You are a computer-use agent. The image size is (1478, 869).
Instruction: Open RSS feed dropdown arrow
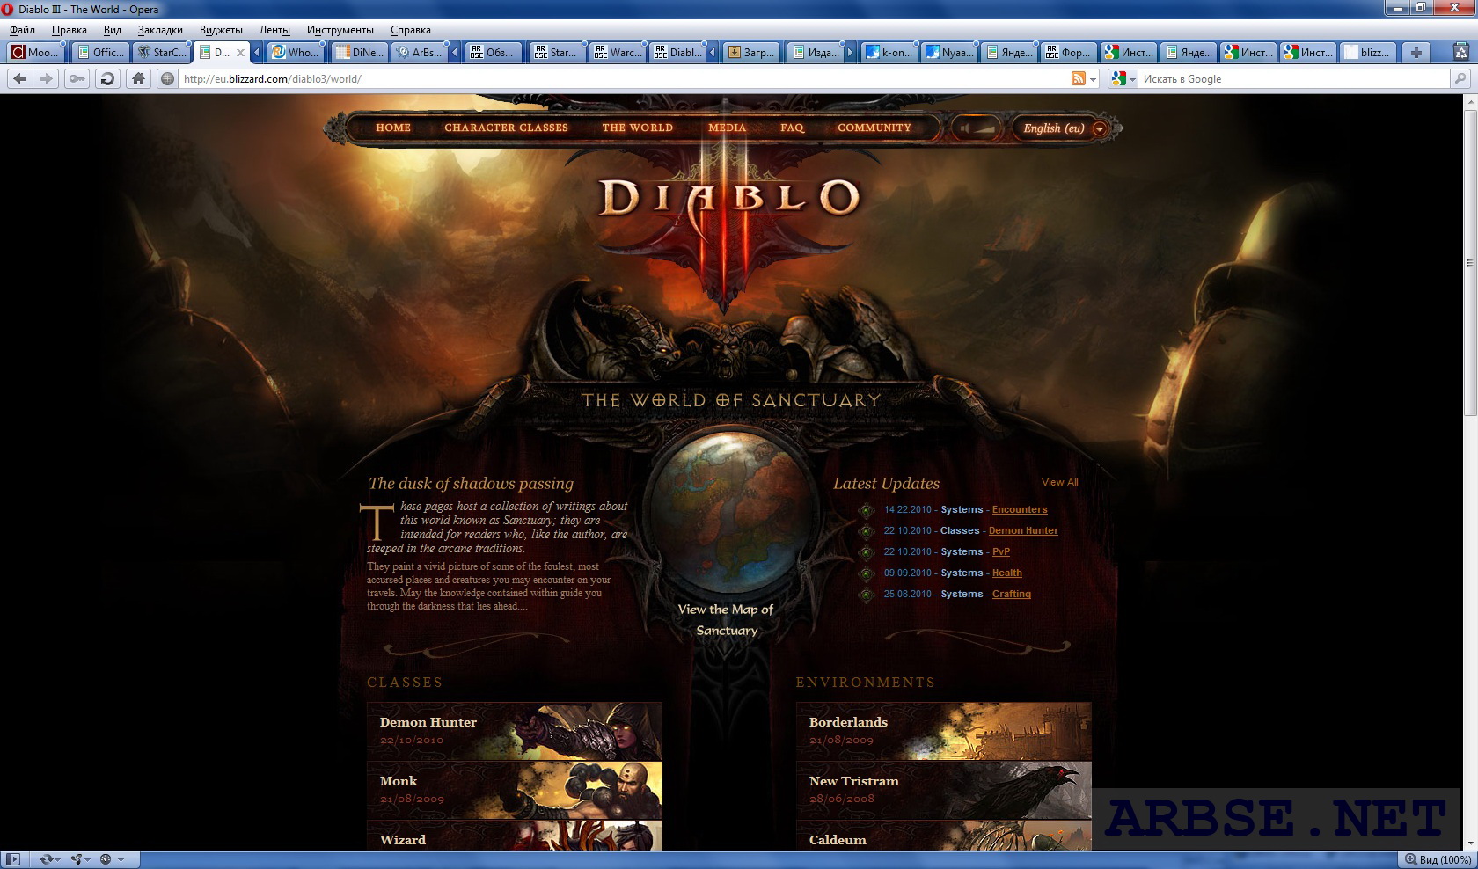(1094, 79)
